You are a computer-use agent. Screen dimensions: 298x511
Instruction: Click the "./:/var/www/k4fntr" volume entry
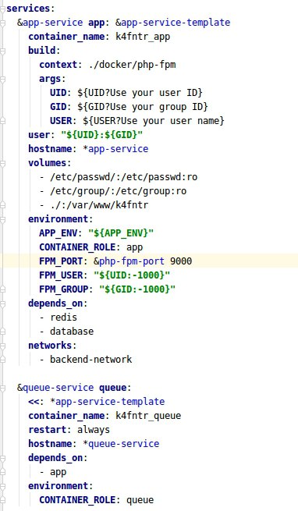[99, 205]
